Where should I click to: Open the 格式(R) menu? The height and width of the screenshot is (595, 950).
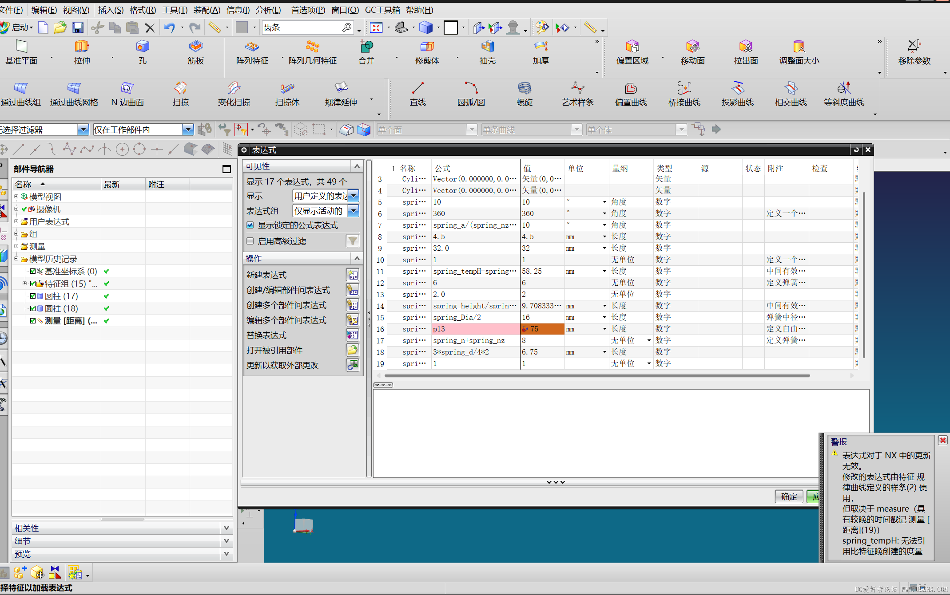pyautogui.click(x=143, y=10)
